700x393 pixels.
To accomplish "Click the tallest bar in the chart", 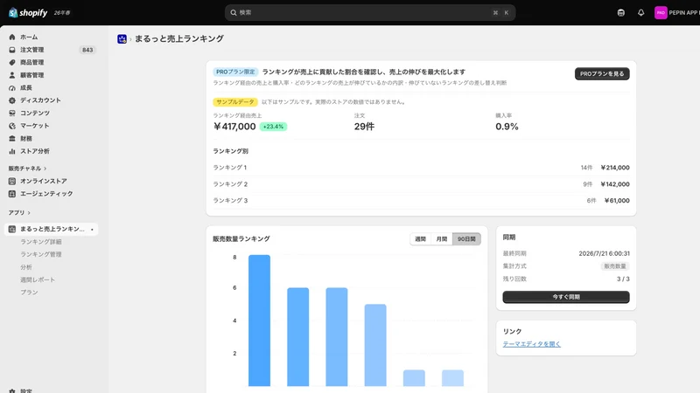I will (x=259, y=321).
